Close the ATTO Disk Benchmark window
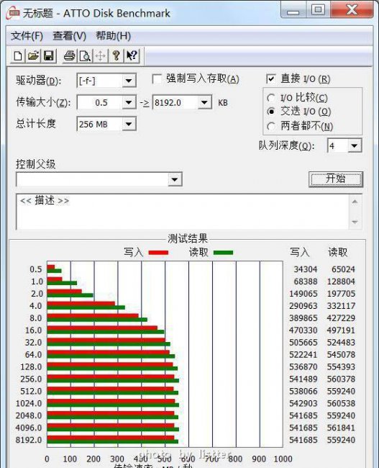Viewport: 379px width, 468px height. [352, 11]
